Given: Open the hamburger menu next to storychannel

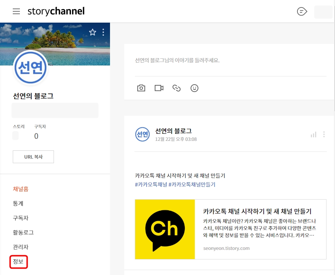Looking at the screenshot, I should [16, 11].
